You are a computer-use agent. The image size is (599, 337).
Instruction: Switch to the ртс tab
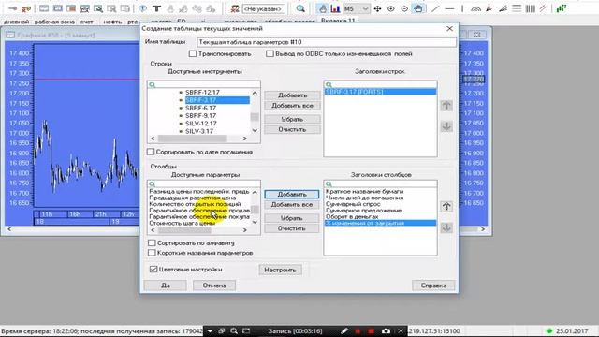pos(133,22)
